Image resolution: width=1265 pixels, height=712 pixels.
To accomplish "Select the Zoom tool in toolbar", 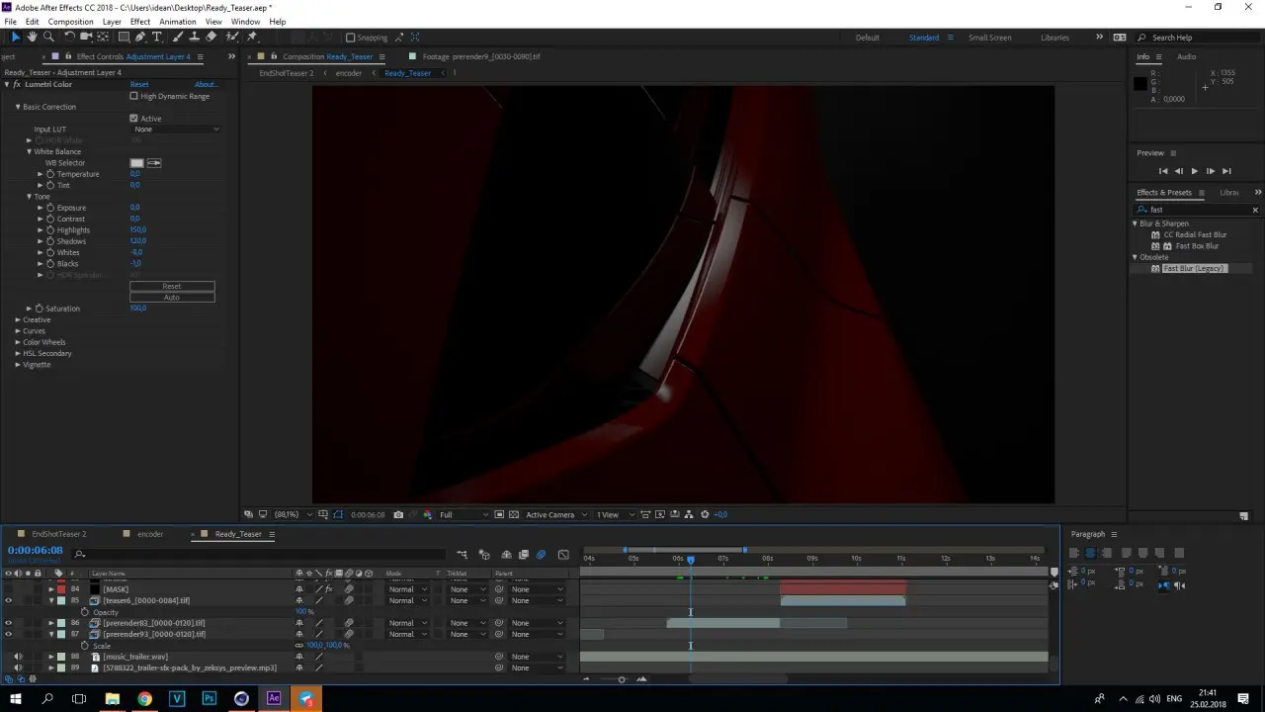I will [48, 37].
